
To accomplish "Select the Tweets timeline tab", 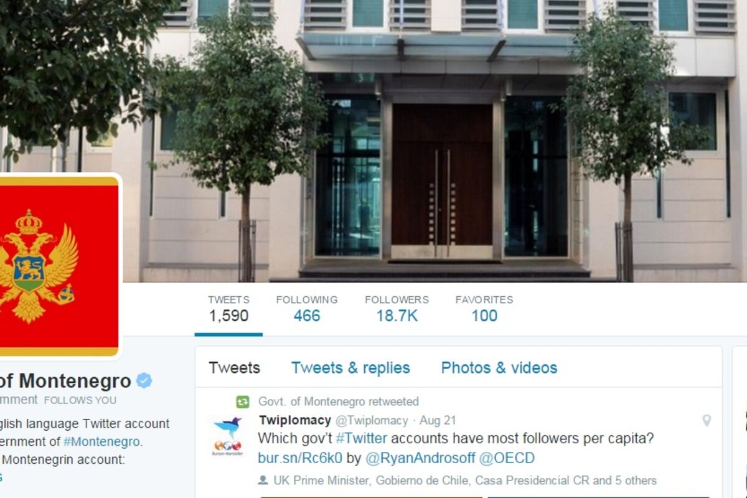I will [x=234, y=368].
